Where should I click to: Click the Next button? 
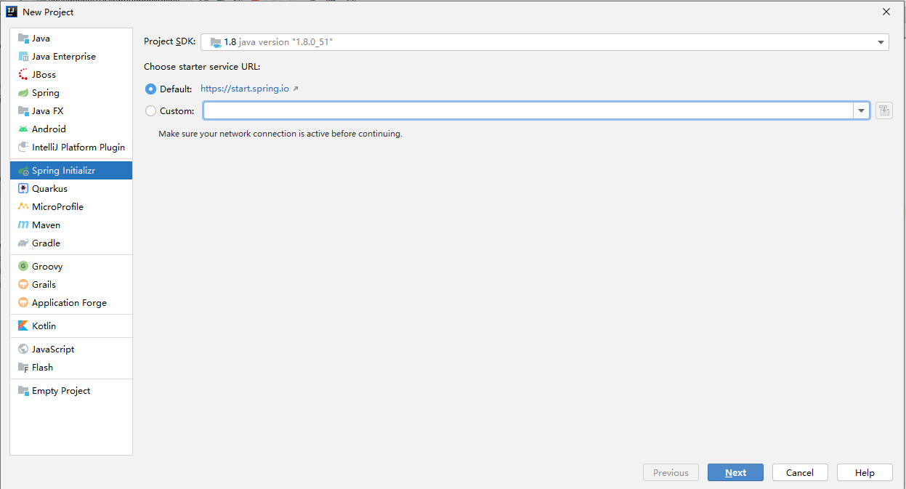tap(735, 472)
